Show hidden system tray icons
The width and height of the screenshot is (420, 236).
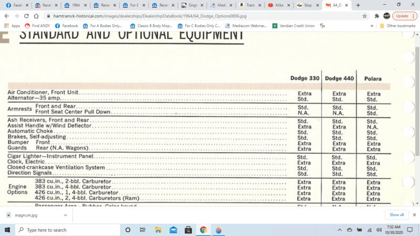(339, 230)
